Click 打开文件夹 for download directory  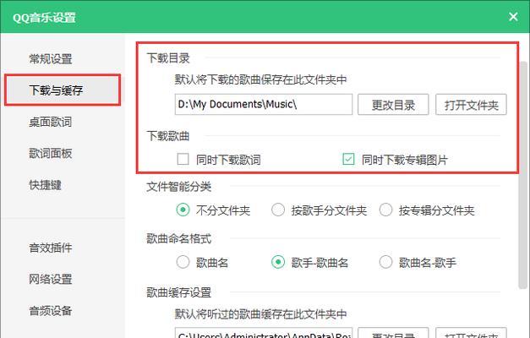click(471, 105)
